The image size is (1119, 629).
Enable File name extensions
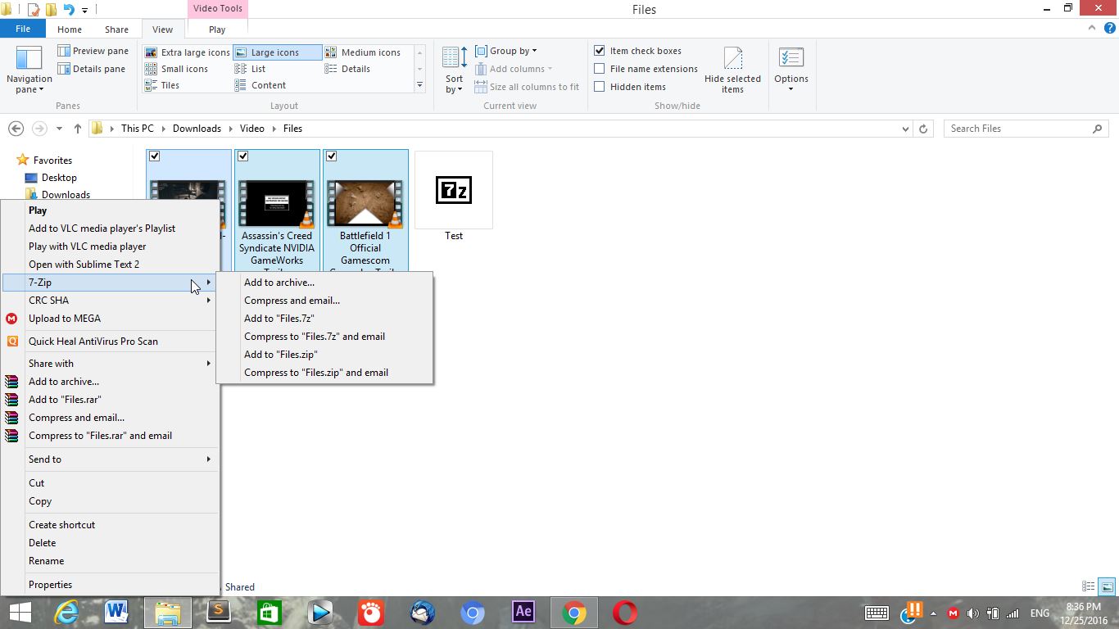coord(600,69)
